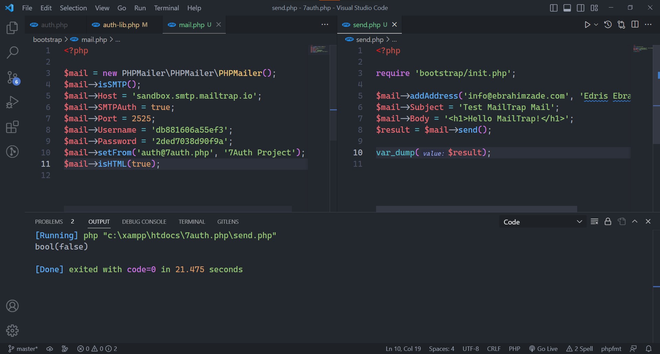Viewport: 660px width, 354px height.
Task: Split the send.php editor right
Action: coord(635,24)
